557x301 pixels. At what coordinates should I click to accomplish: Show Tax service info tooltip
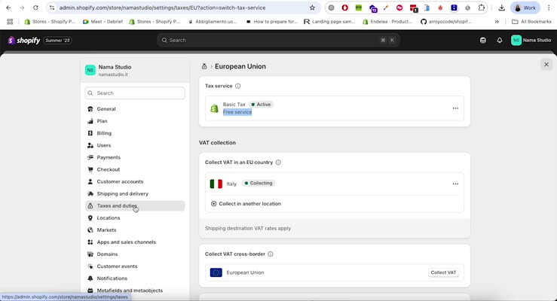237,86
